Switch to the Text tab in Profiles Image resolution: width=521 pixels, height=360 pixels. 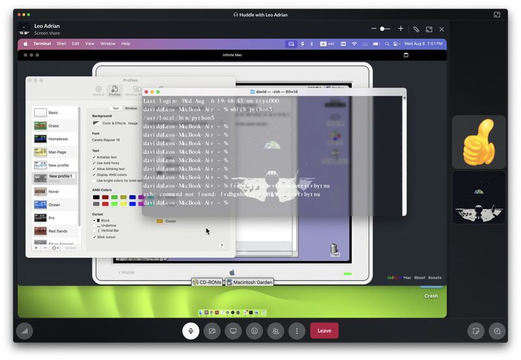point(116,108)
